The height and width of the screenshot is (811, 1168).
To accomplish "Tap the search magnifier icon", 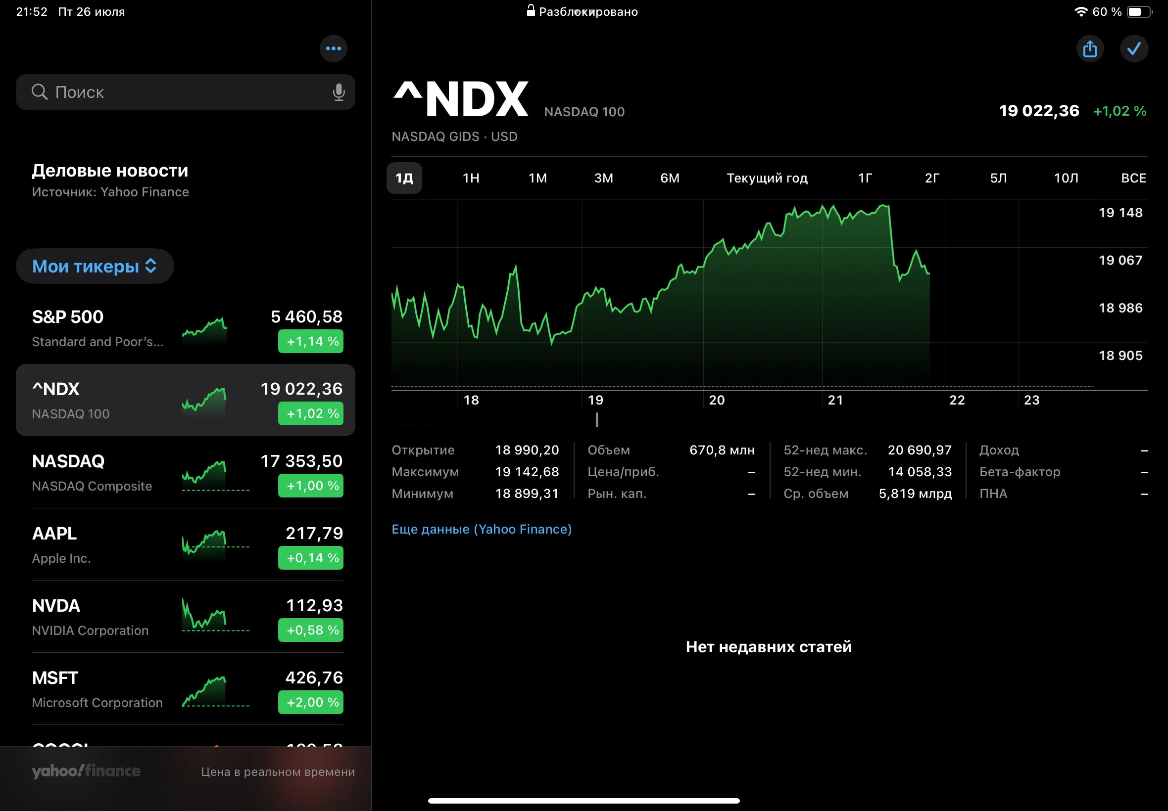I will [40, 92].
